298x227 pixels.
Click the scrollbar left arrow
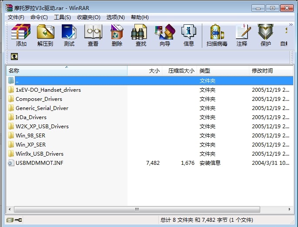pyautogui.click(x=10, y=209)
